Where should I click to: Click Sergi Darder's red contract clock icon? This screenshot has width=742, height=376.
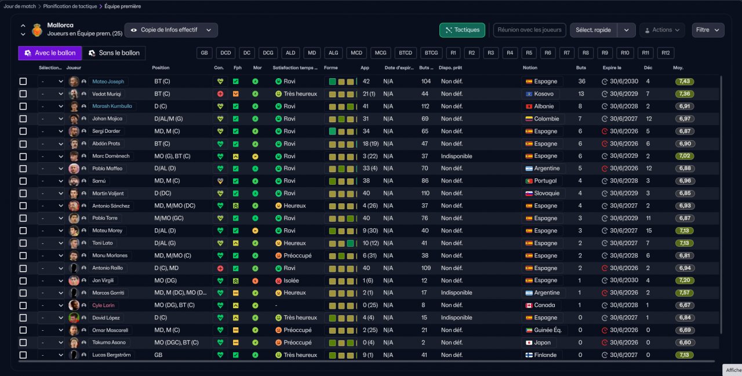(x=605, y=132)
